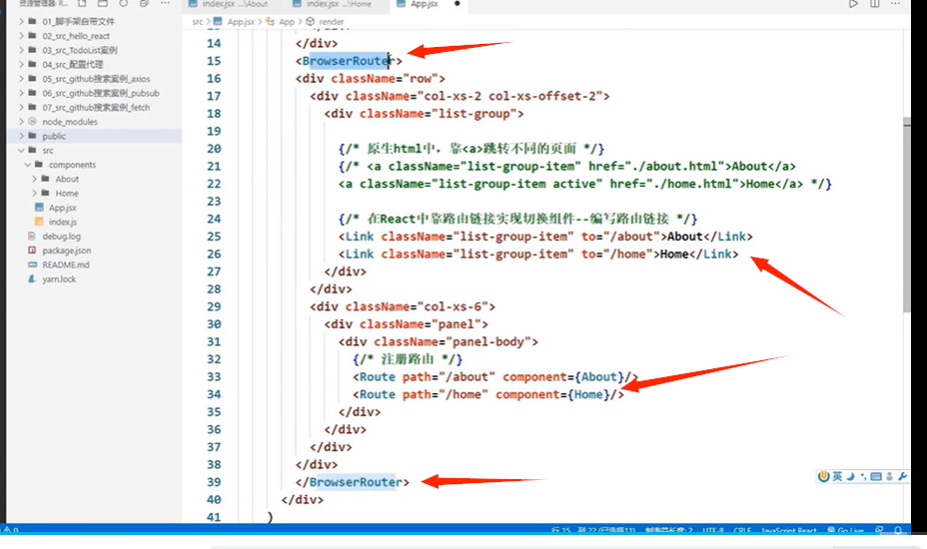Open editor more actions ellipsis menu
927x549 pixels.
pyautogui.click(x=896, y=4)
